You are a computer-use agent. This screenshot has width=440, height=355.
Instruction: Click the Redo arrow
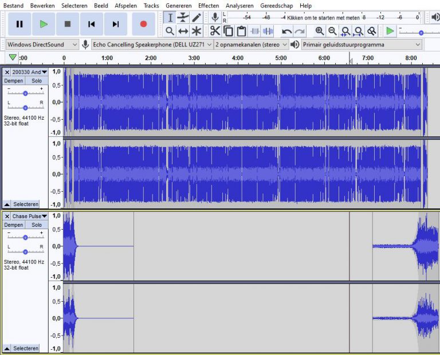tap(300, 31)
